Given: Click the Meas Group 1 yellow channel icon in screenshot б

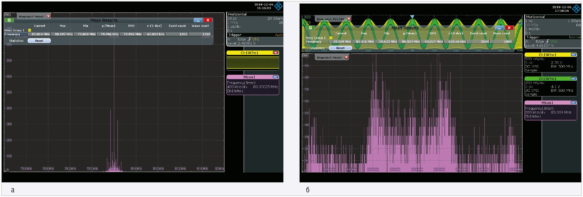Looking at the screenshot, I should [331, 38].
